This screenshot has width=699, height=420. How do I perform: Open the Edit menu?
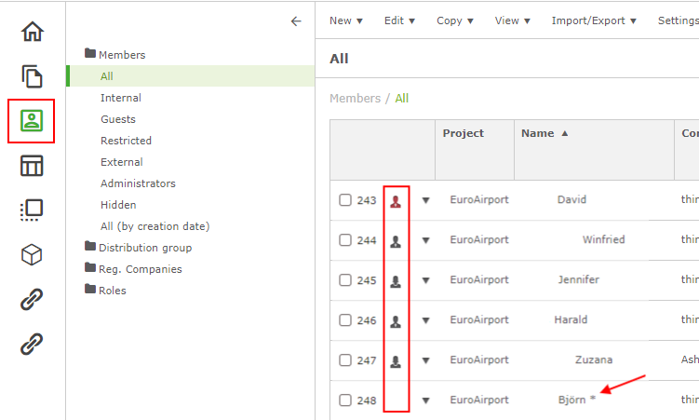400,20
